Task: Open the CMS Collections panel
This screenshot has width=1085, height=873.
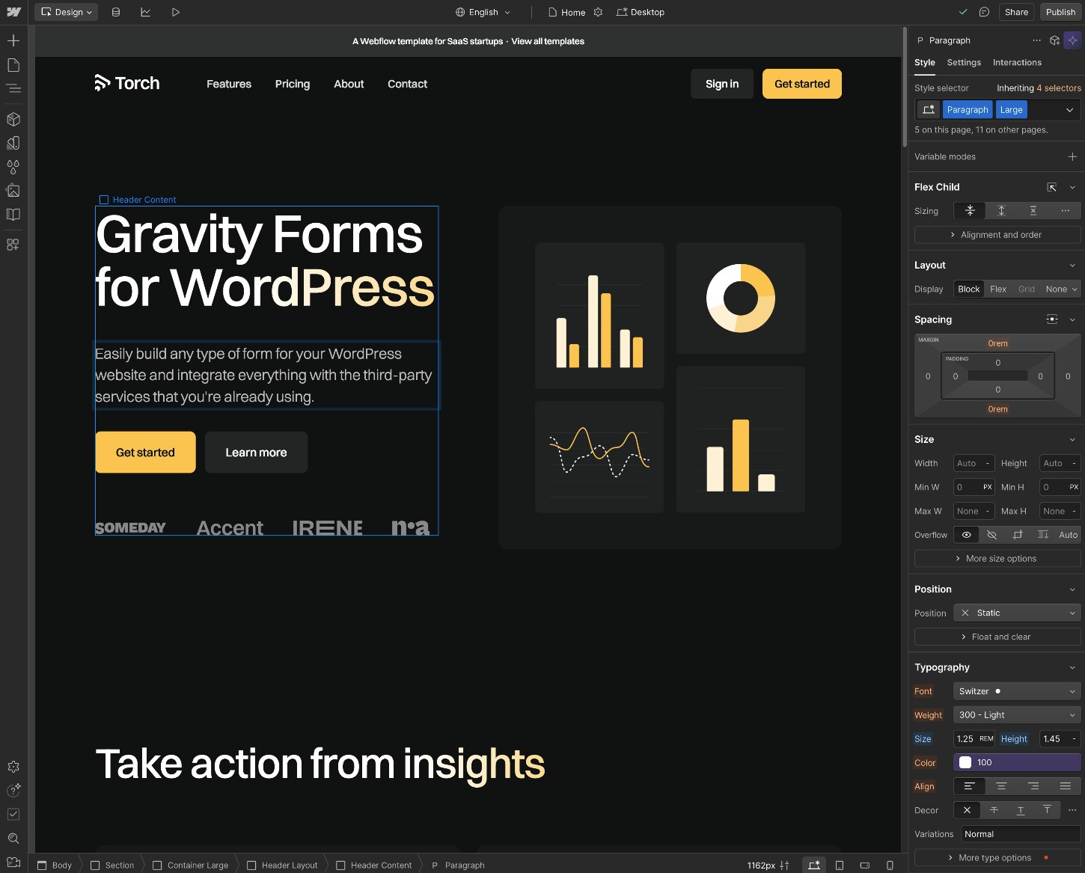Action: pyautogui.click(x=115, y=12)
